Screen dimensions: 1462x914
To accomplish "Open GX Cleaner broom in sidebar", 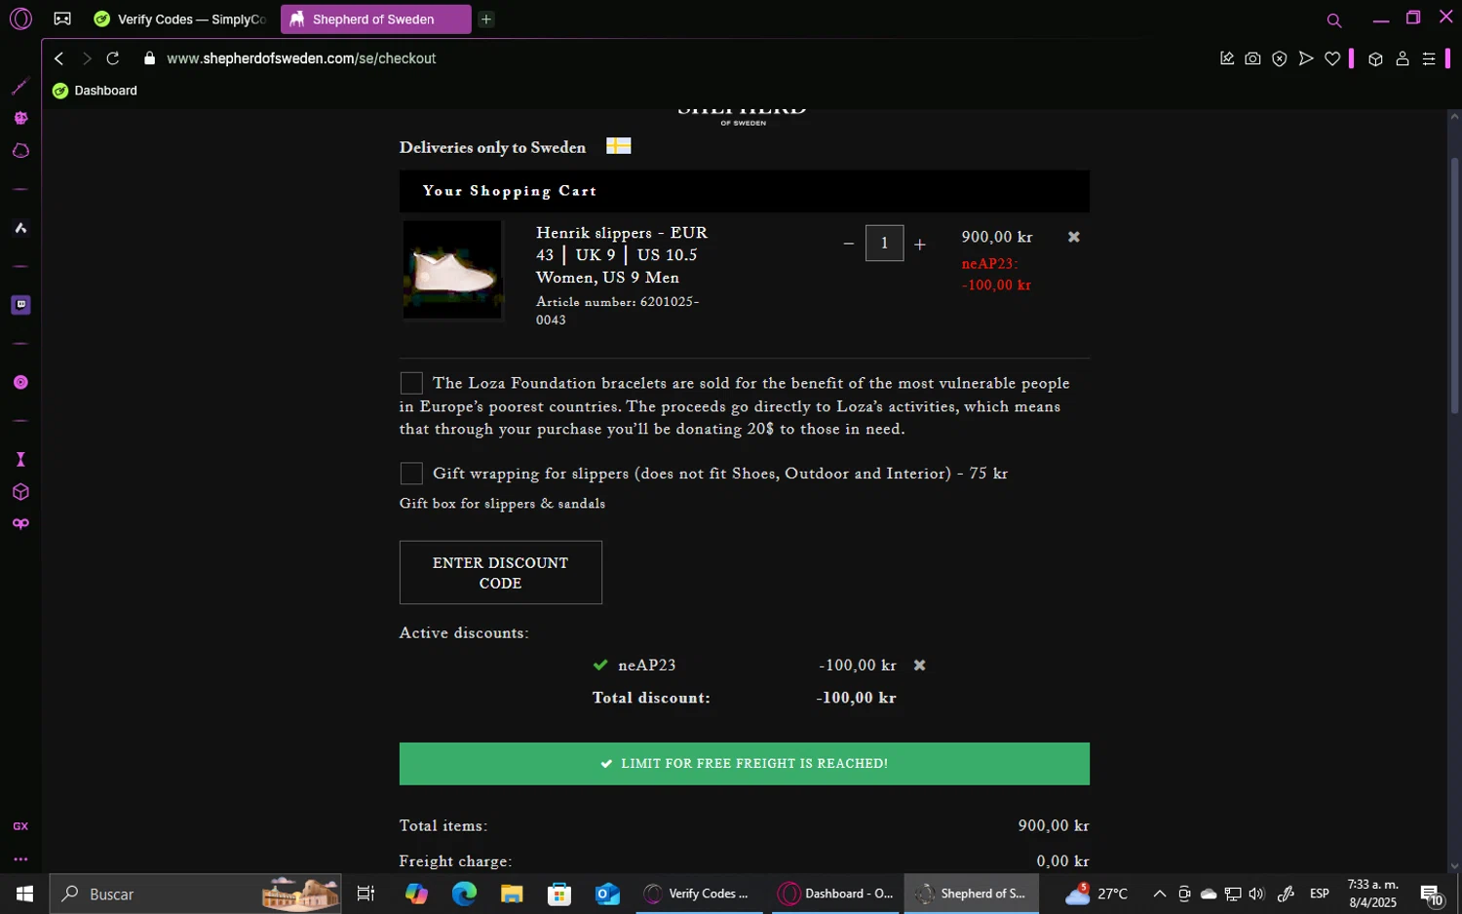I will [20, 87].
